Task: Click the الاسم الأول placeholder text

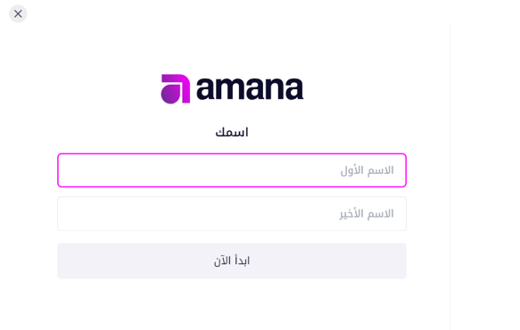Action: click(x=367, y=170)
